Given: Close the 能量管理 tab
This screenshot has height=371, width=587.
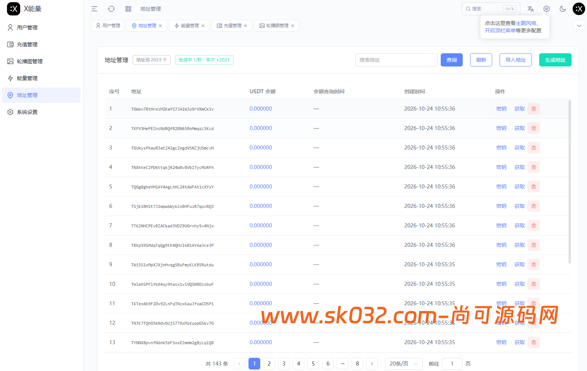Looking at the screenshot, I should click(203, 26).
